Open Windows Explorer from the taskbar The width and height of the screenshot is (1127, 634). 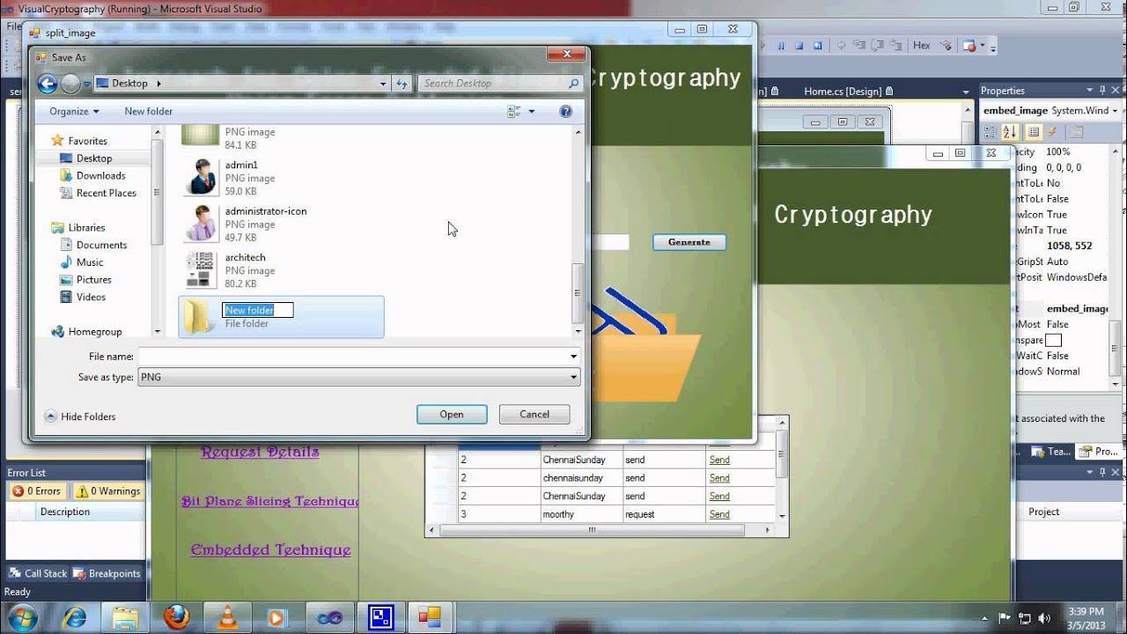[x=125, y=618]
